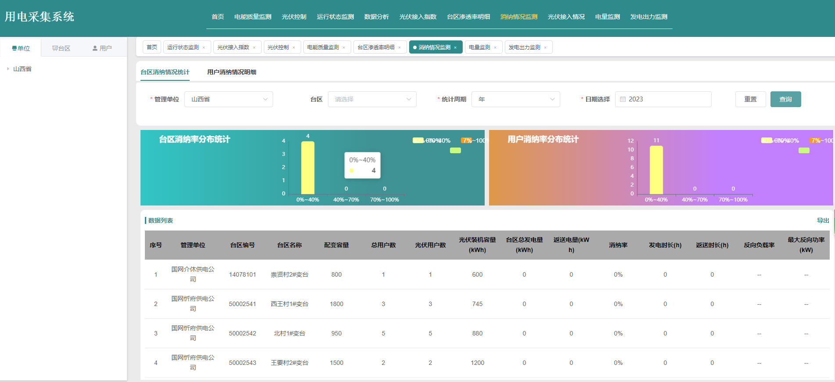Open 电量监测 in top navigation
Image resolution: width=835 pixels, height=382 pixels.
click(608, 17)
